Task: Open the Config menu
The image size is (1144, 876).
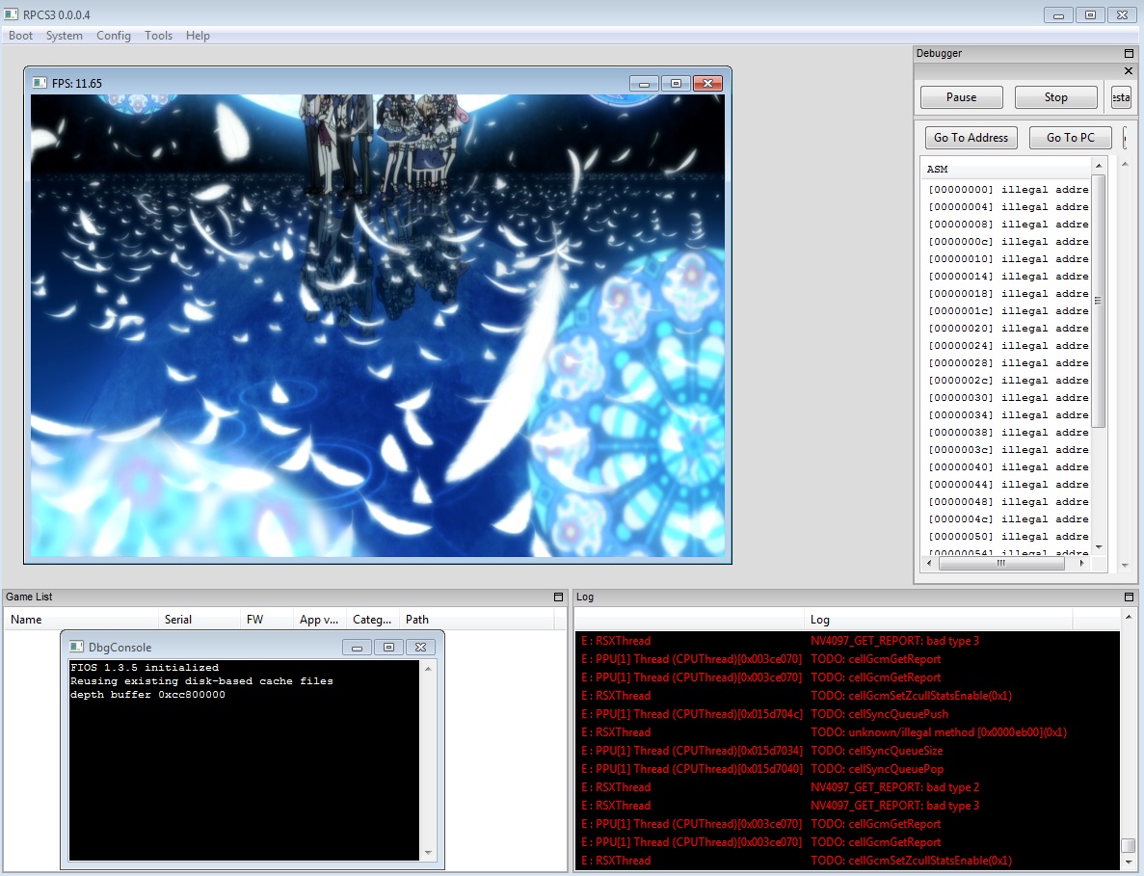Action: click(x=113, y=35)
